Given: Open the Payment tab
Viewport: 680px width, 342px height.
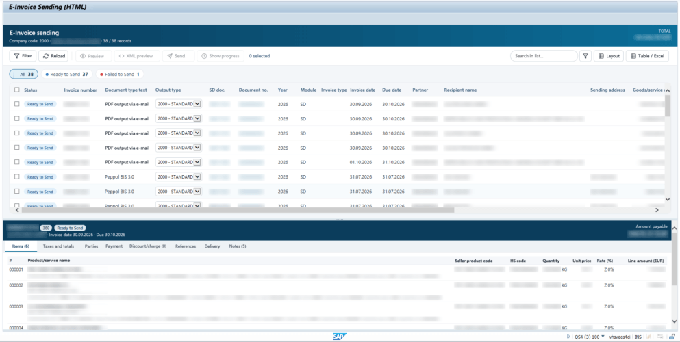Looking at the screenshot, I should pyautogui.click(x=114, y=246).
